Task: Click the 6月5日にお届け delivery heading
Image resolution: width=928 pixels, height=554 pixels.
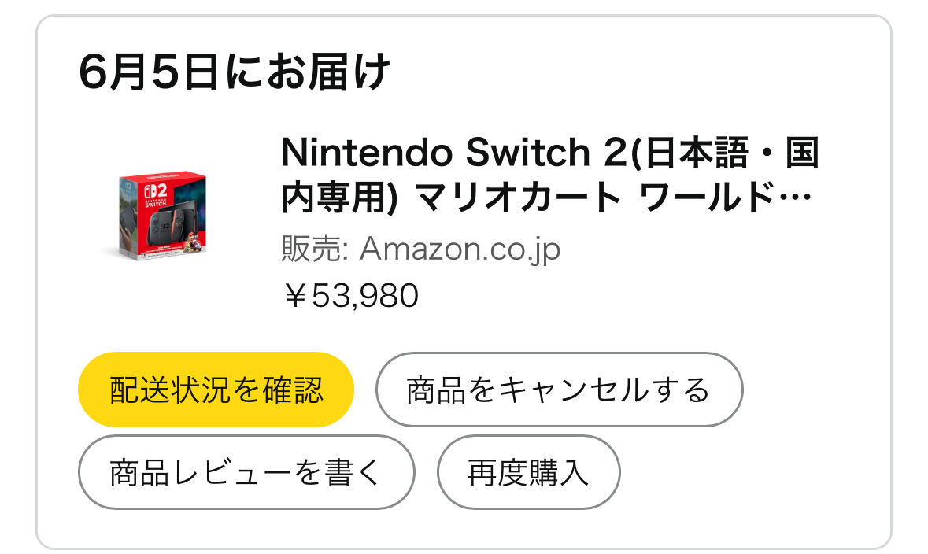Action: pos(235,72)
